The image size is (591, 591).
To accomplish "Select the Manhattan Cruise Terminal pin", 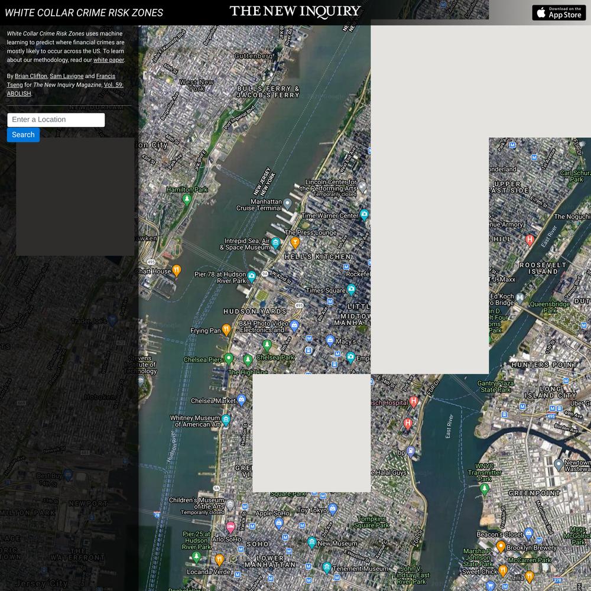I will tap(288, 204).
